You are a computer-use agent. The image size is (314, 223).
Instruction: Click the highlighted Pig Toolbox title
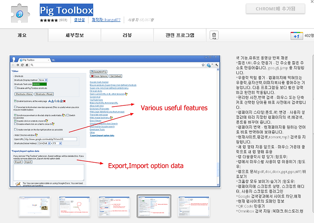(66, 10)
